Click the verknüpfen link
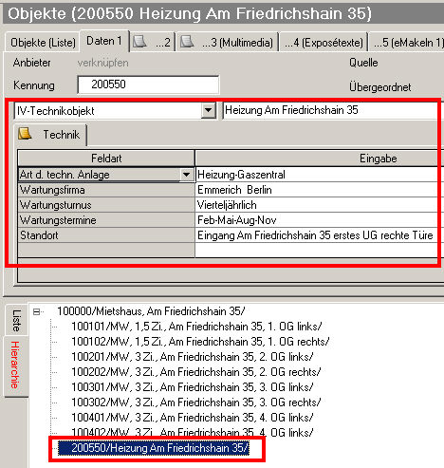 point(103,63)
